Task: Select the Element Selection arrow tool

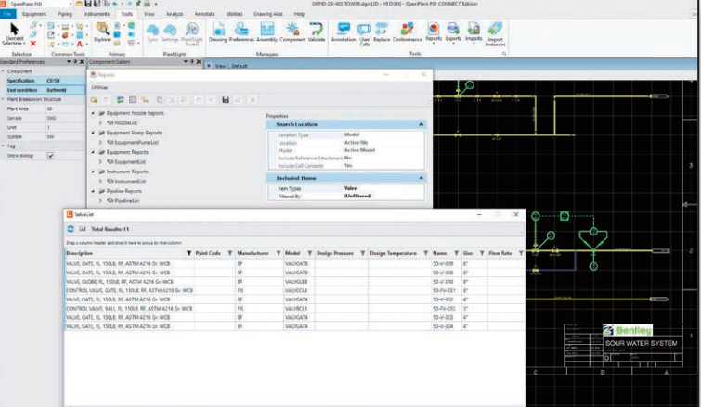Action: point(14,34)
